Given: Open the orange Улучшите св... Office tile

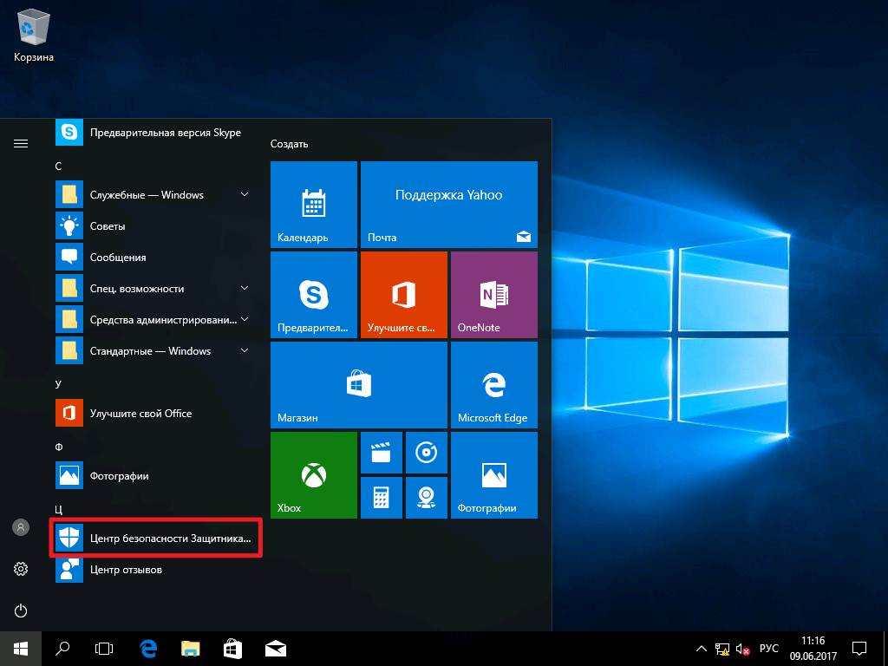Looking at the screenshot, I should [404, 295].
